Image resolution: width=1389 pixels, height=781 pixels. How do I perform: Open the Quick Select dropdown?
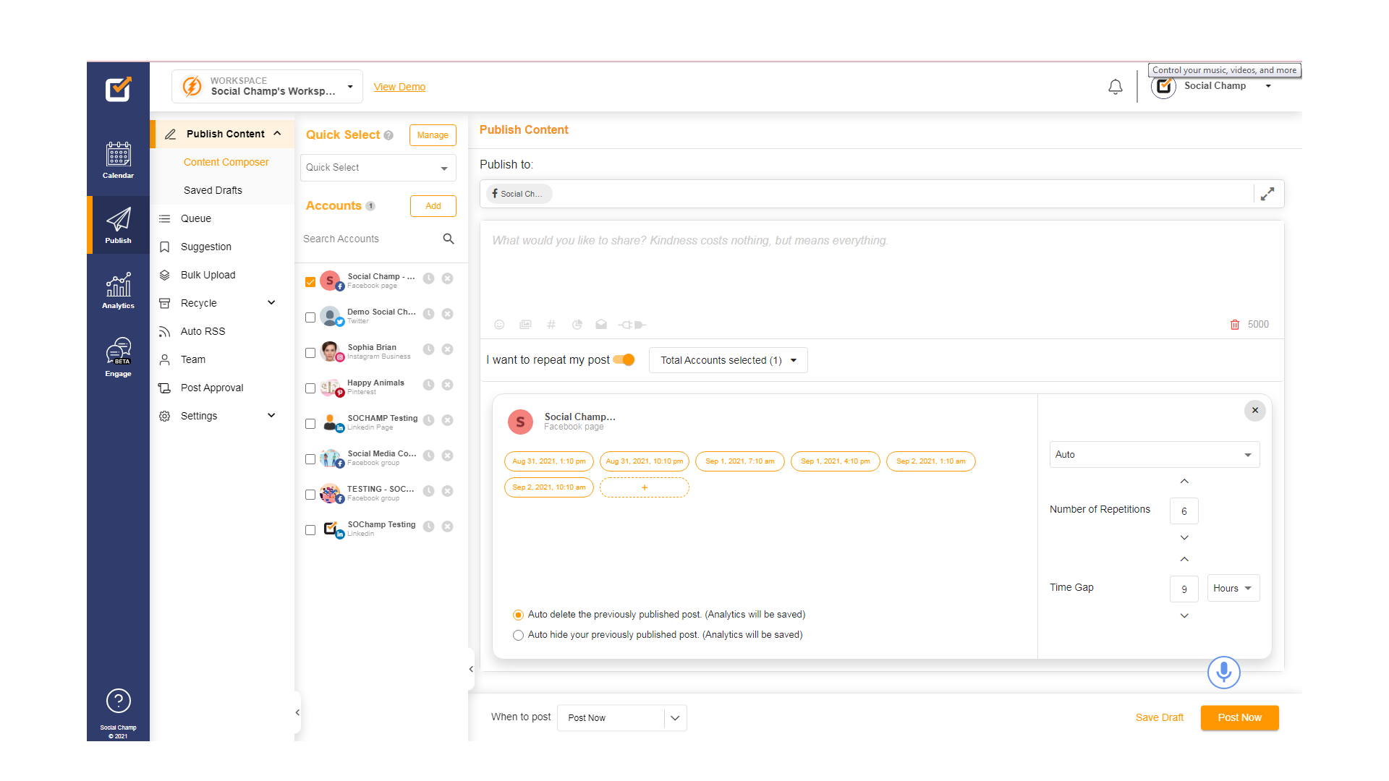[x=378, y=168]
